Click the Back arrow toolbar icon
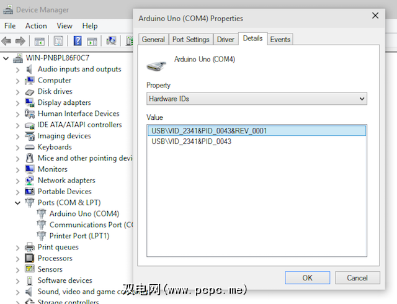397x304 pixels. tap(6, 41)
